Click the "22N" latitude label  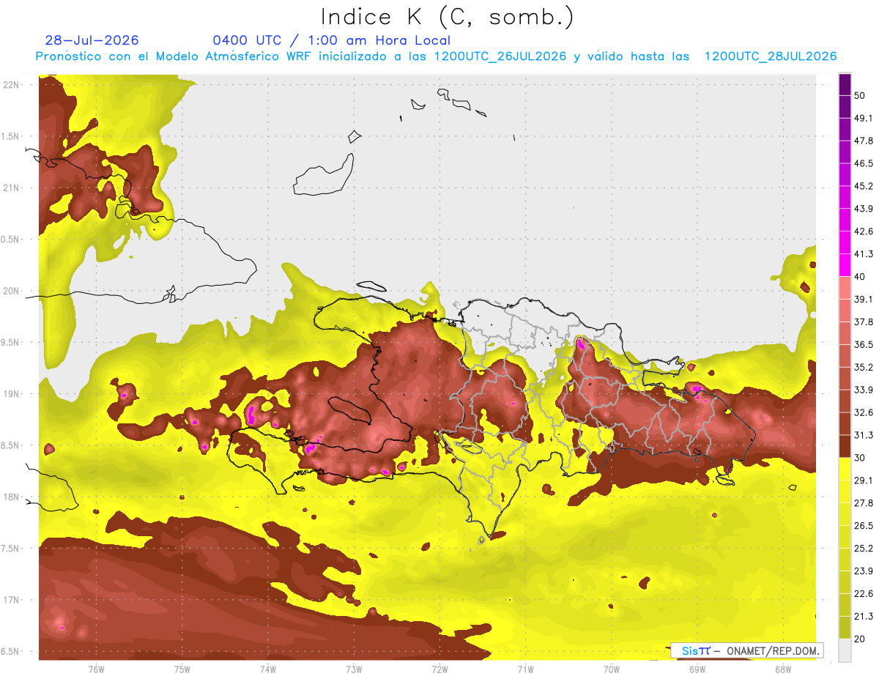tap(11, 85)
